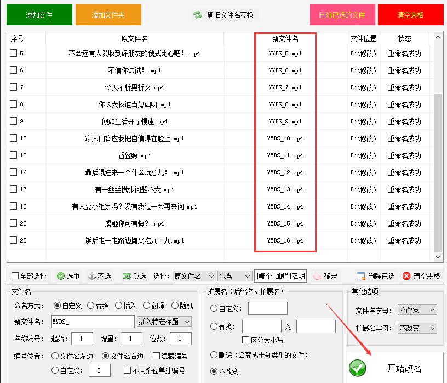Open the 包含 condition dropdown
The height and width of the screenshot is (383, 447).
234,276
